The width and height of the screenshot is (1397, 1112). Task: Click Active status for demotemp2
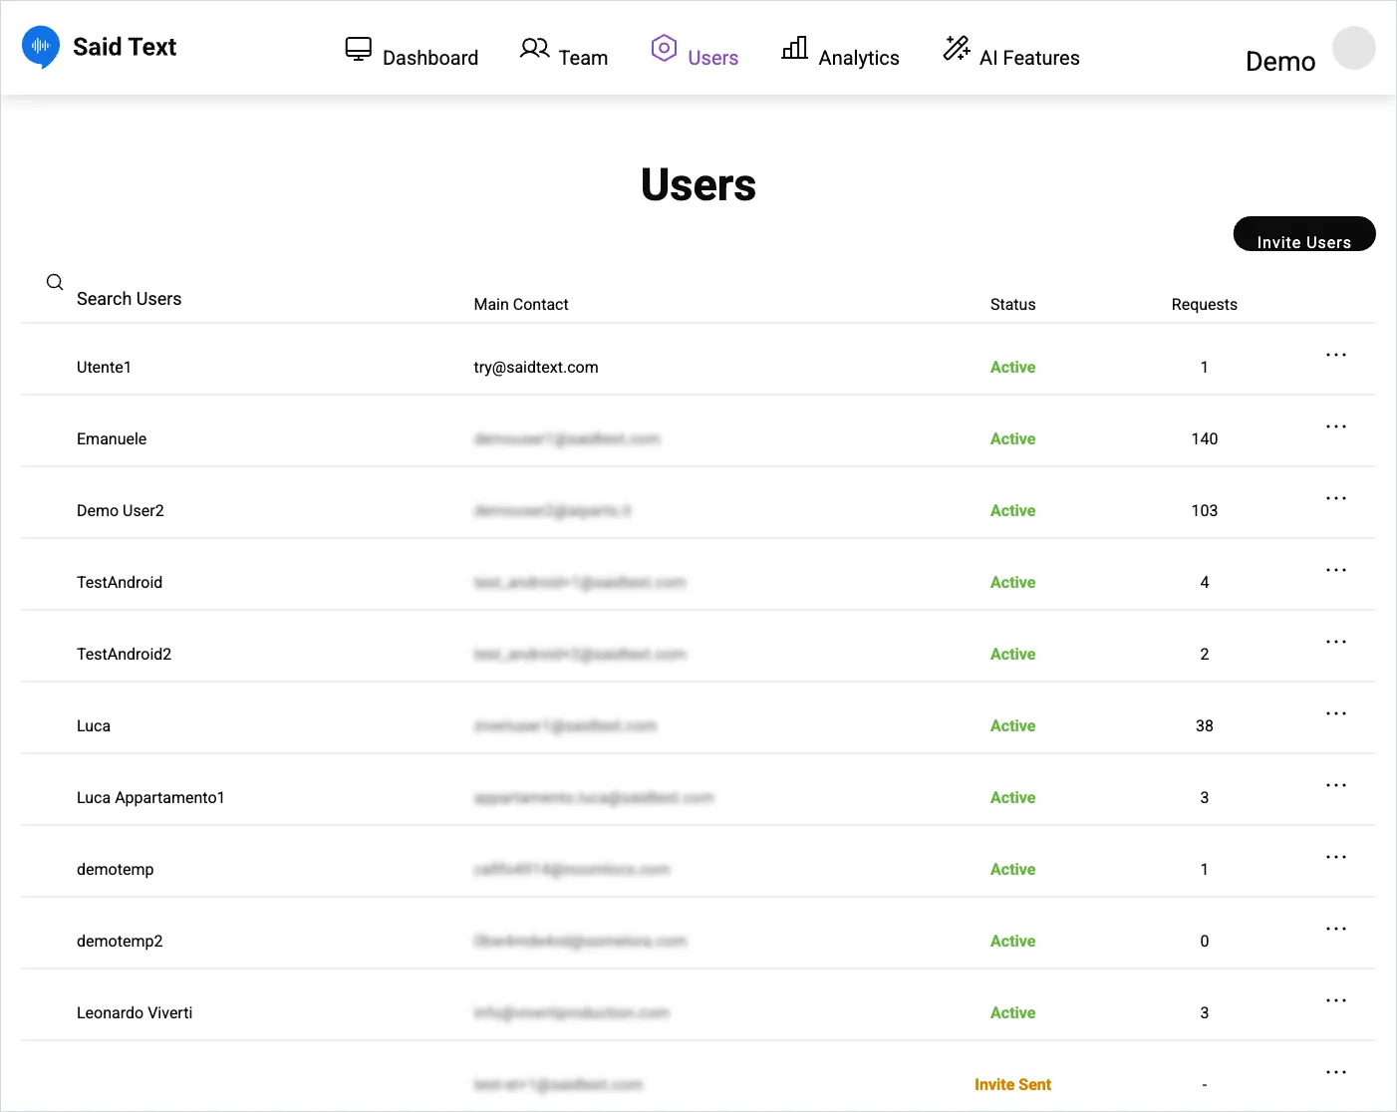1012,941
